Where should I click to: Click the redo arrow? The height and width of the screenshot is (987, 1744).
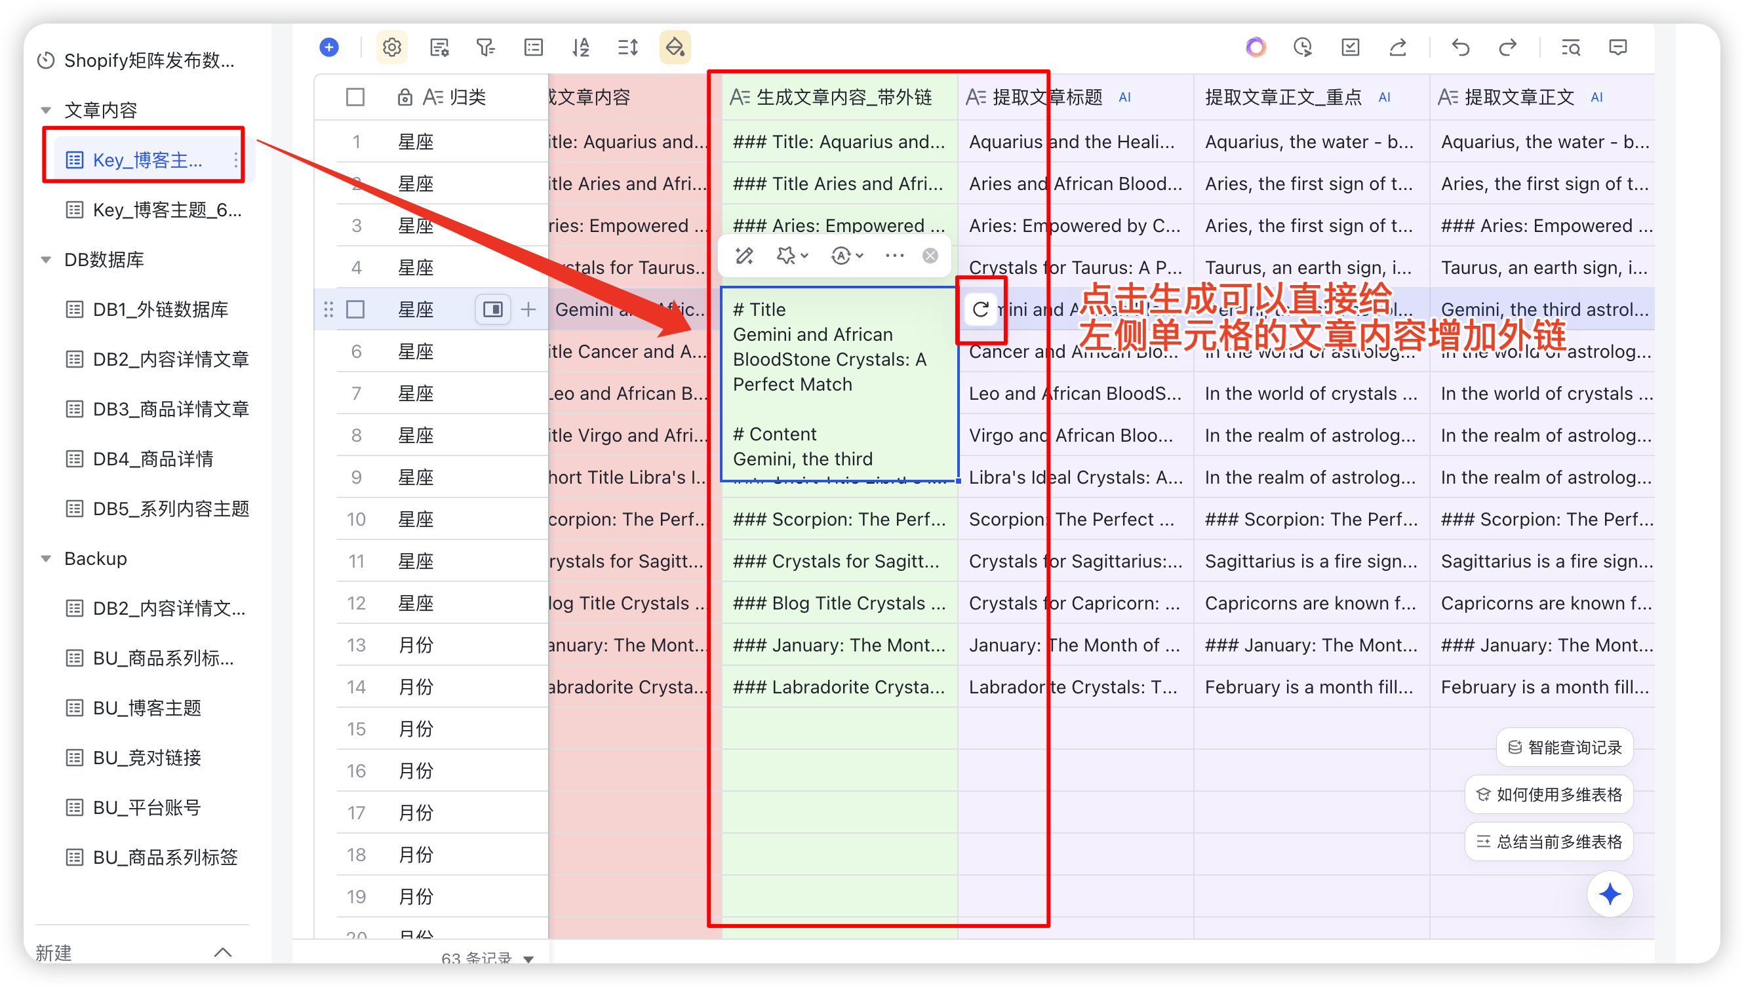(1507, 47)
